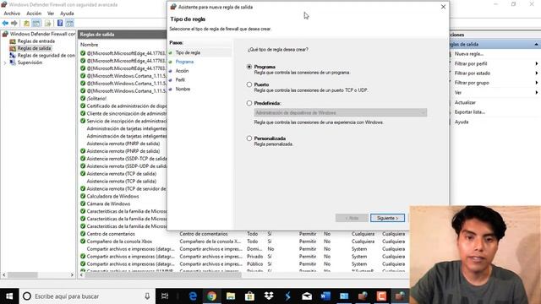Open the Archivo menu
This screenshot has height=304, width=541.
click(x=12, y=14)
